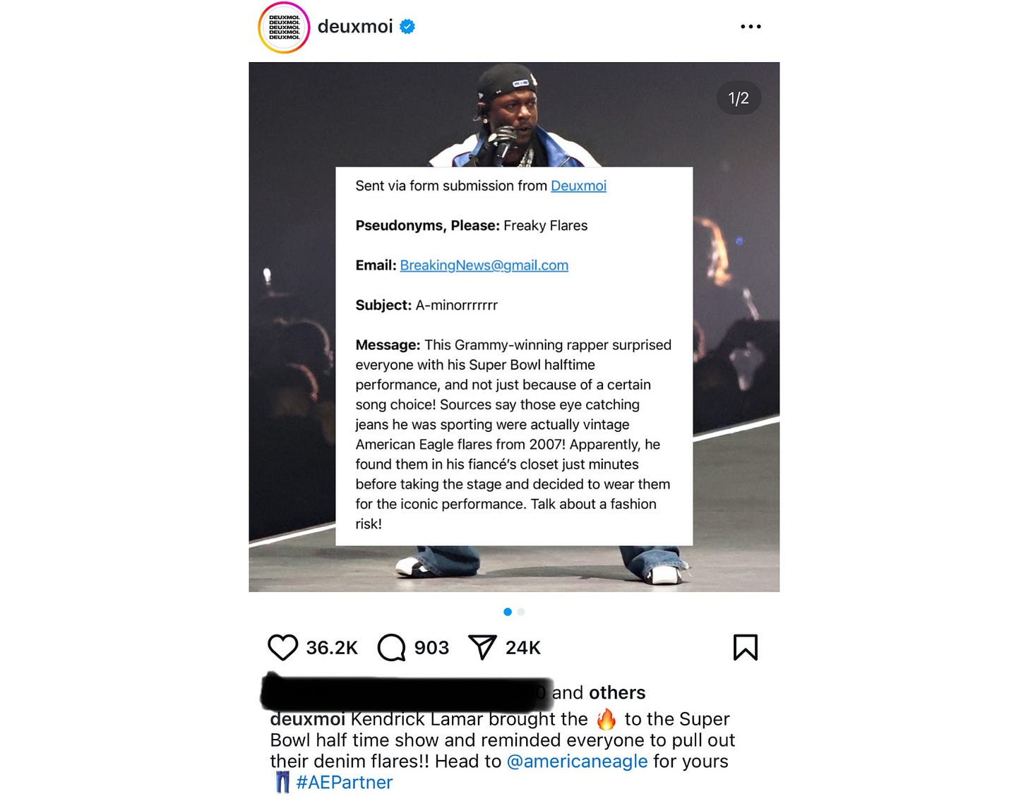This screenshot has height=801, width=1028.
Task: Click the blue verified badge next to deuxmoi
Action: click(x=407, y=27)
